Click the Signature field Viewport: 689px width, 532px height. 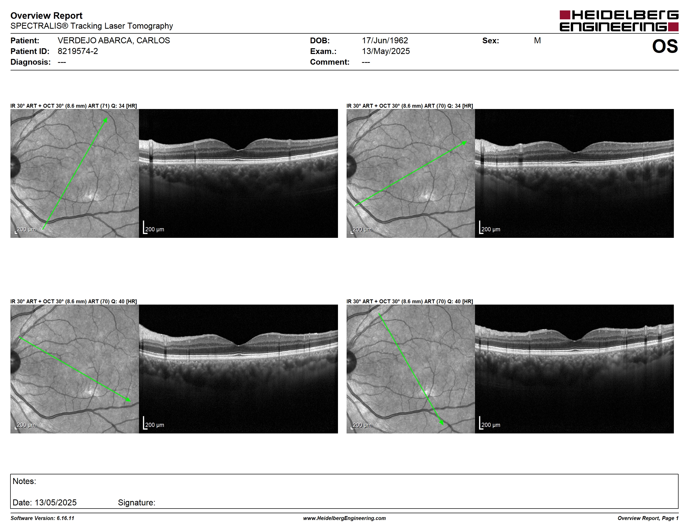click(136, 502)
